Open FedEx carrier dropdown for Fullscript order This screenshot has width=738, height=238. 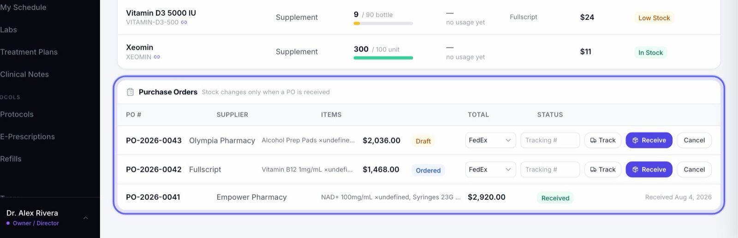[490, 169]
